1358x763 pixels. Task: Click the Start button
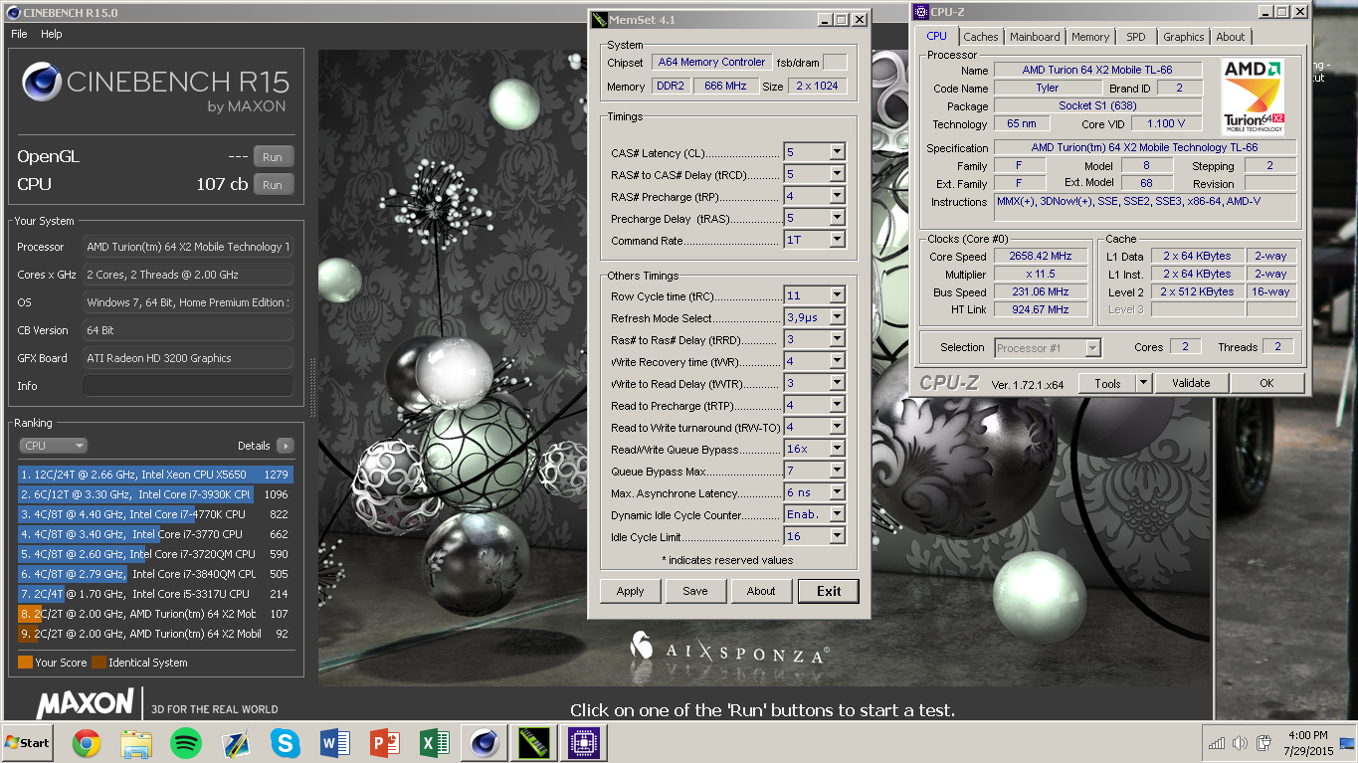(27, 742)
